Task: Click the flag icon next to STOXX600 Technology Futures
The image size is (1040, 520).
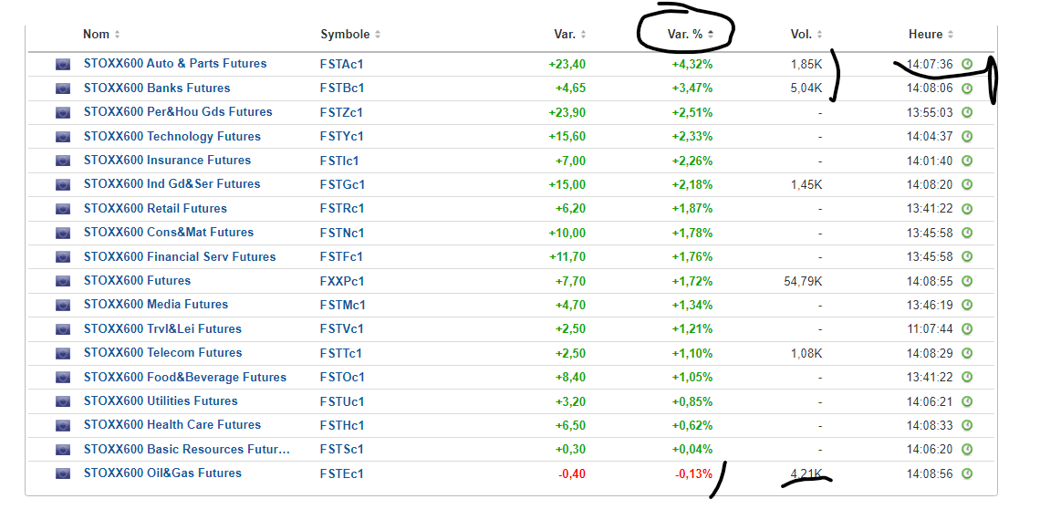Action: tap(63, 137)
